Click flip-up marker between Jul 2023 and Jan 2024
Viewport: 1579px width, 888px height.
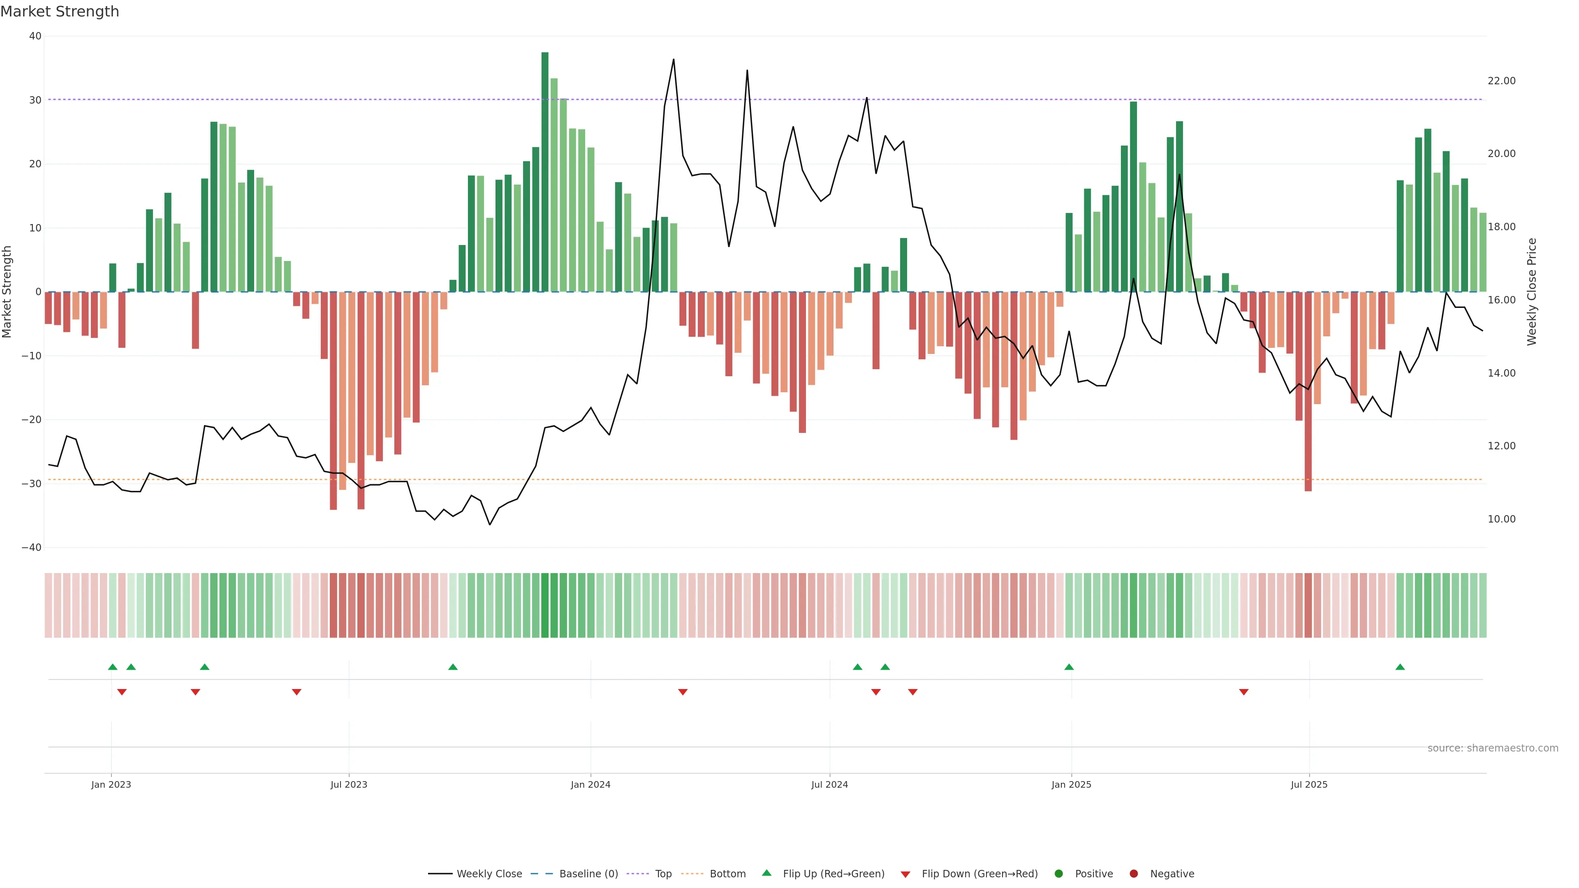click(x=453, y=667)
